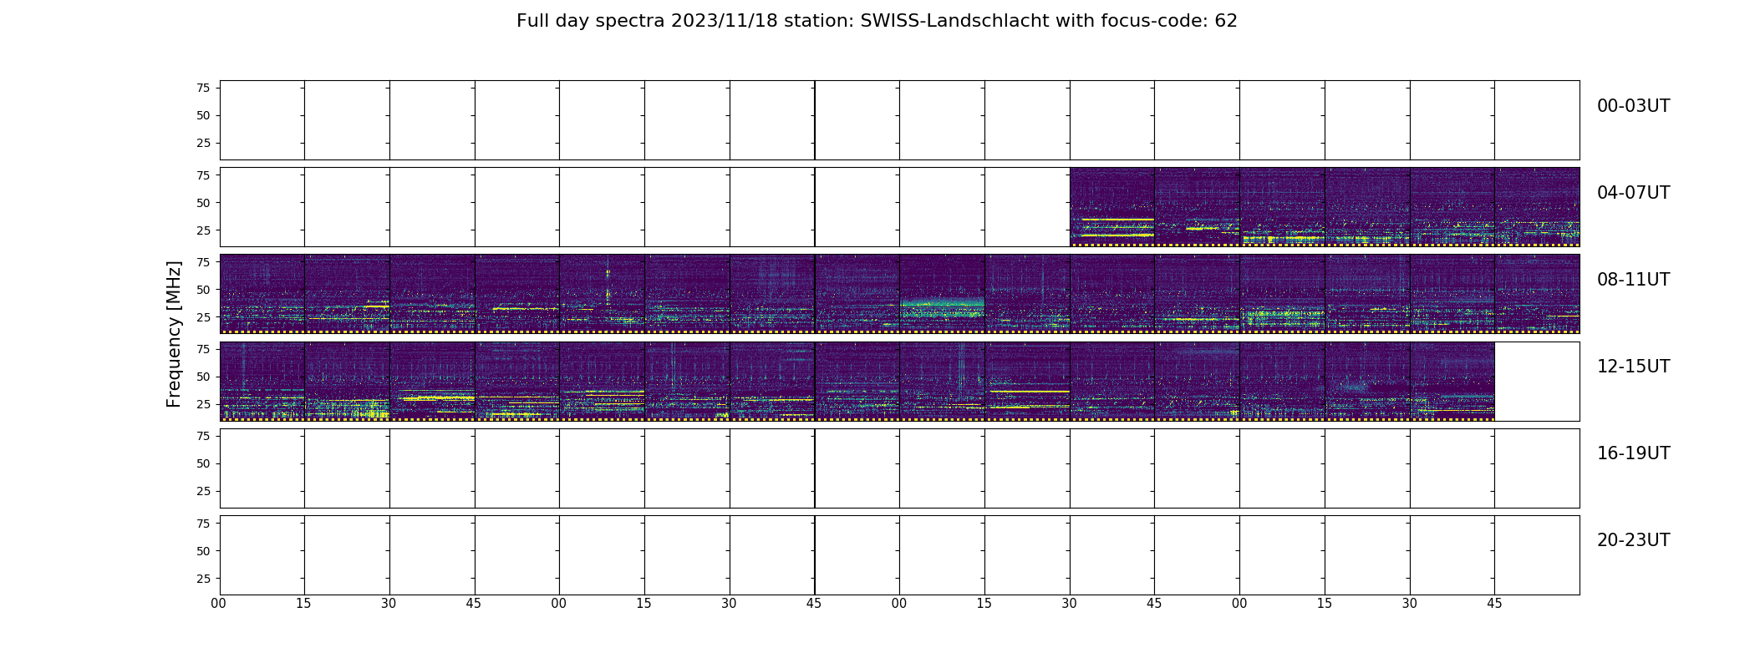
Task: Click the '50' y-tick of the 04-07UT row
Action: (203, 203)
